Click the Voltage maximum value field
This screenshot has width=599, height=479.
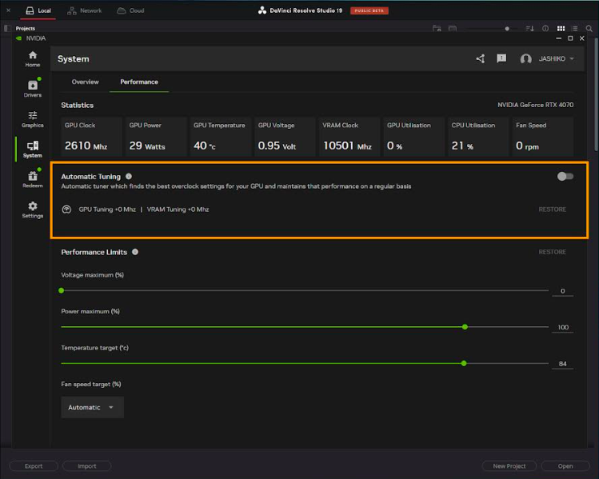563,291
